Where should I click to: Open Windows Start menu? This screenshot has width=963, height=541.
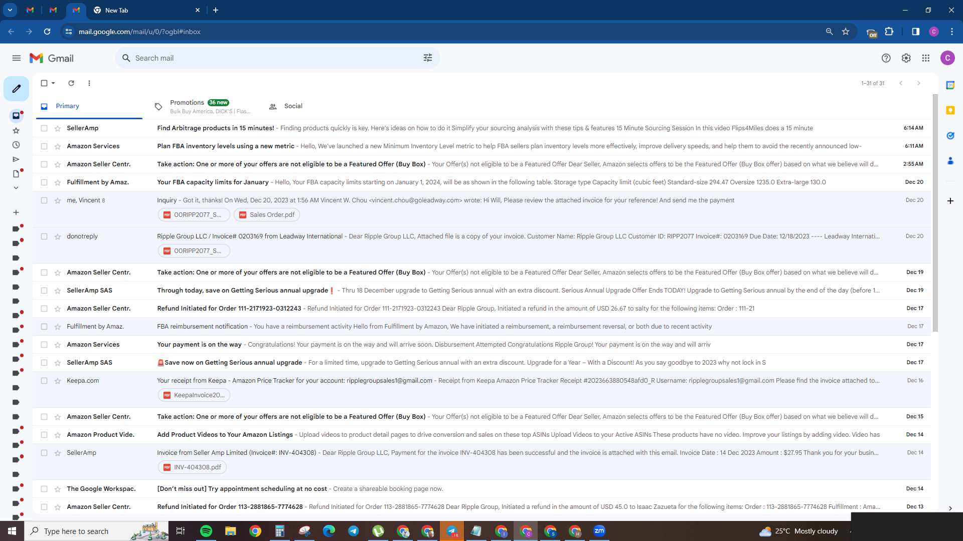(12, 531)
